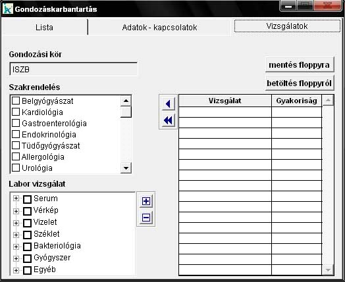Click the betöltés floppyról button
Image resolution: width=345 pixels, height=282 pixels.
[300, 83]
